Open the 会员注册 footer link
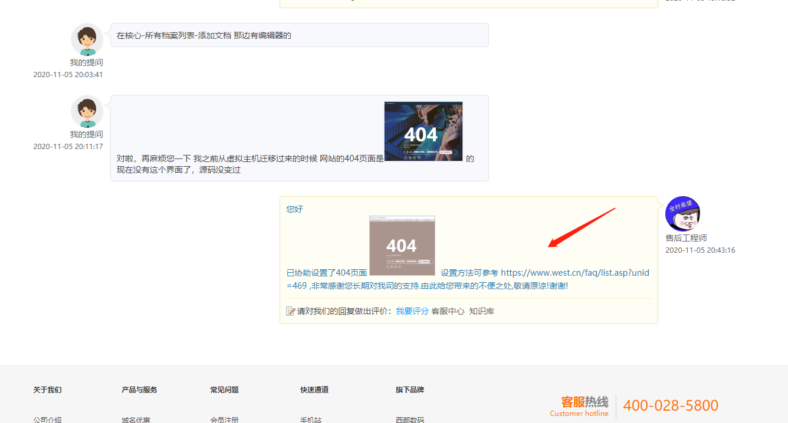Viewport: 788px width, 423px height. pos(224,419)
